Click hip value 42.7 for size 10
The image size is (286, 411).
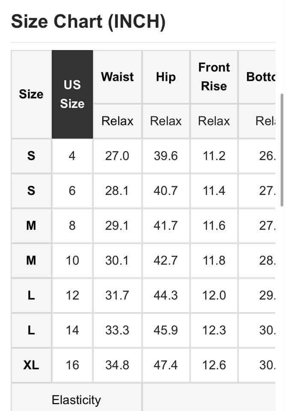[x=166, y=260]
